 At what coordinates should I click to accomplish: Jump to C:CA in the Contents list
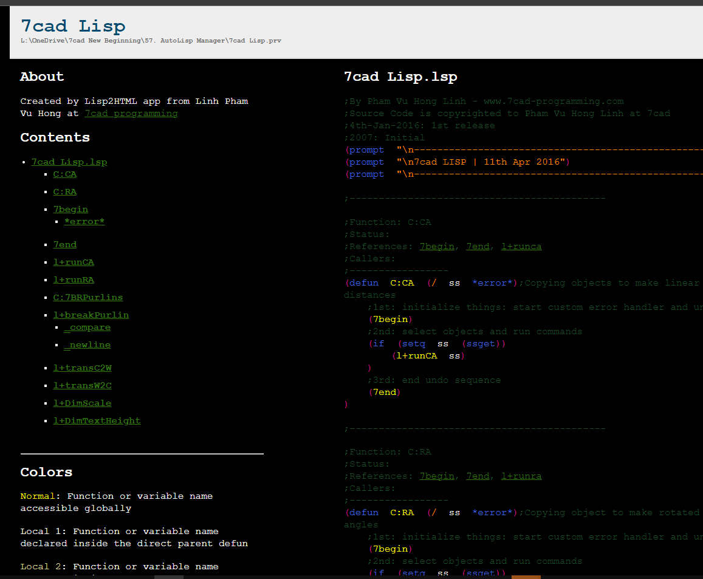pyautogui.click(x=64, y=174)
